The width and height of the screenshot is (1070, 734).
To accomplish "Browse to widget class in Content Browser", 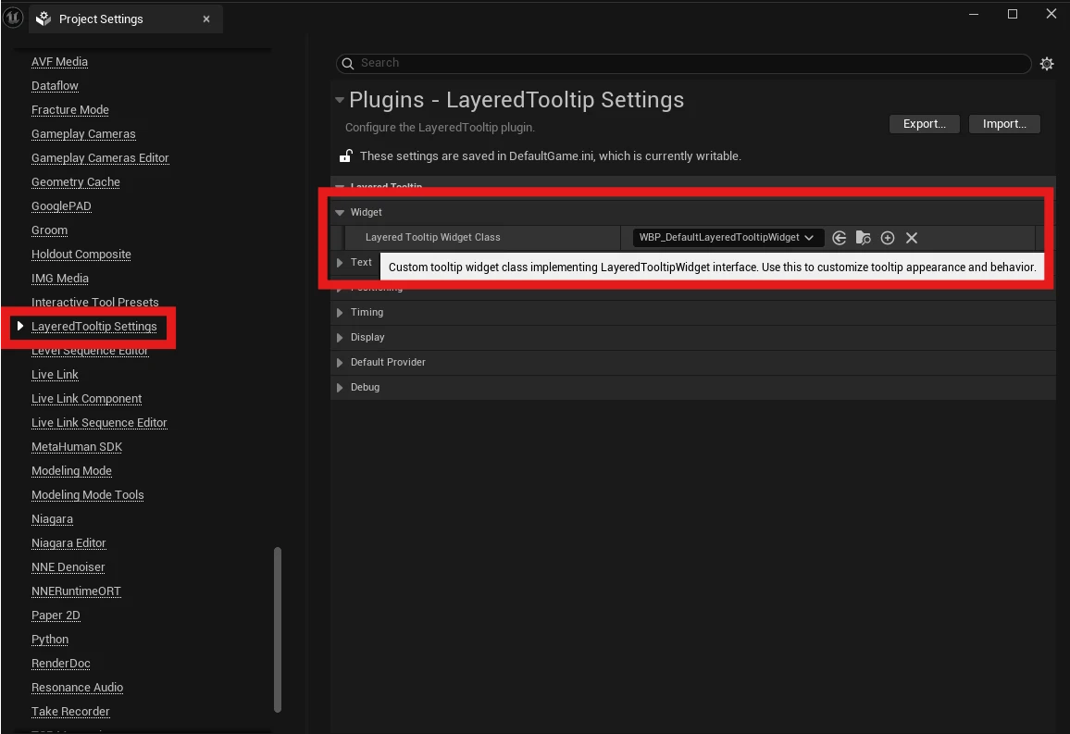I will click(x=864, y=237).
